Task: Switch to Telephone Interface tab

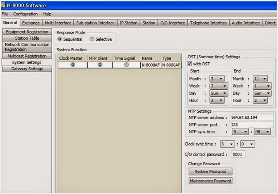Action: point(208,23)
